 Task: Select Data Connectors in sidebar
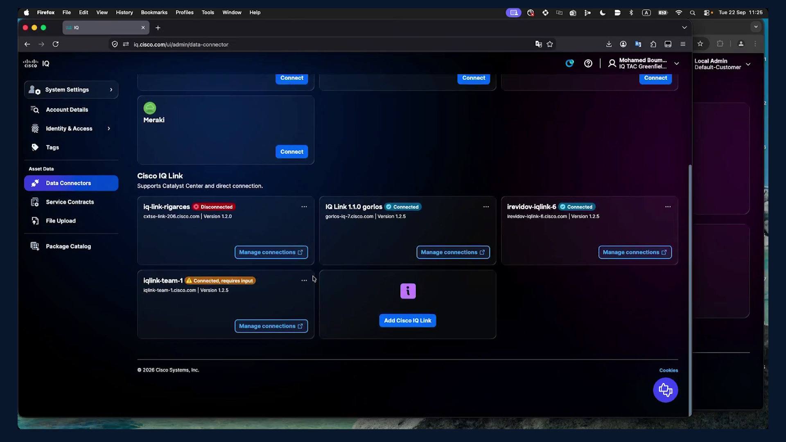[x=71, y=183]
